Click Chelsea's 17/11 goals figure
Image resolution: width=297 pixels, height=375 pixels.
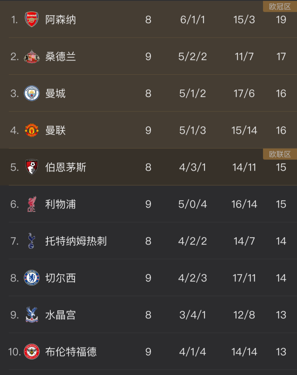pos(244,278)
